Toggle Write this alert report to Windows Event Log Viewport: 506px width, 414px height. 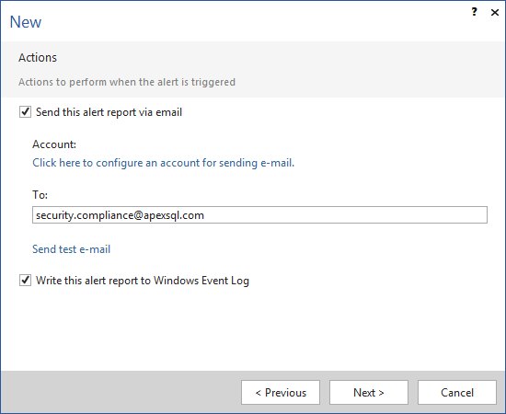click(25, 280)
